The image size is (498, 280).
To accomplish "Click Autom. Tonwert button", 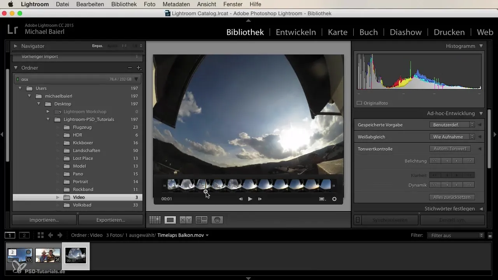I will pyautogui.click(x=450, y=149).
